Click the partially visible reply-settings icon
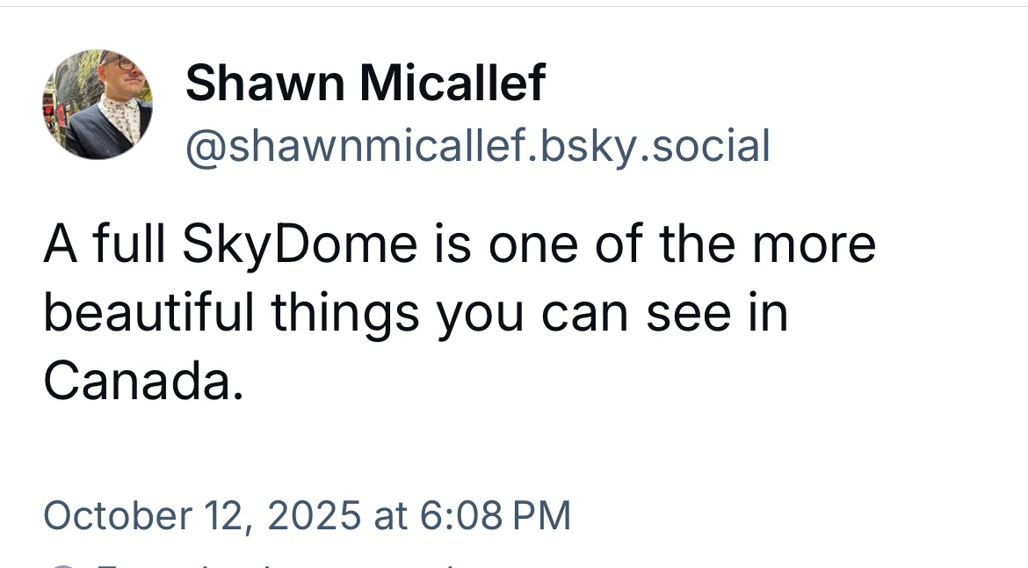Viewport: 1028px width, 568px height. coord(62,564)
